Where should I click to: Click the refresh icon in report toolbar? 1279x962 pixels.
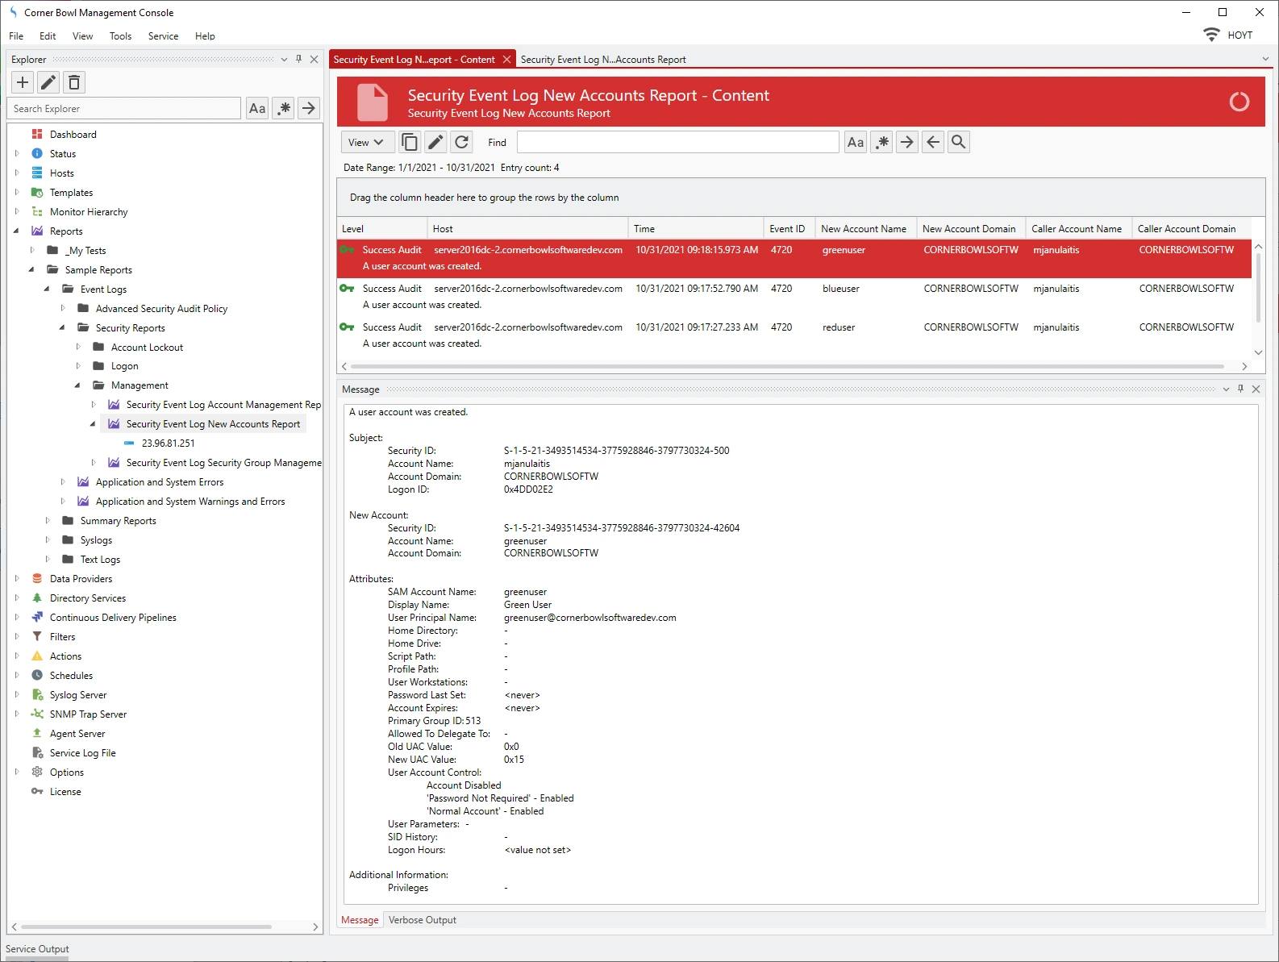click(x=461, y=143)
